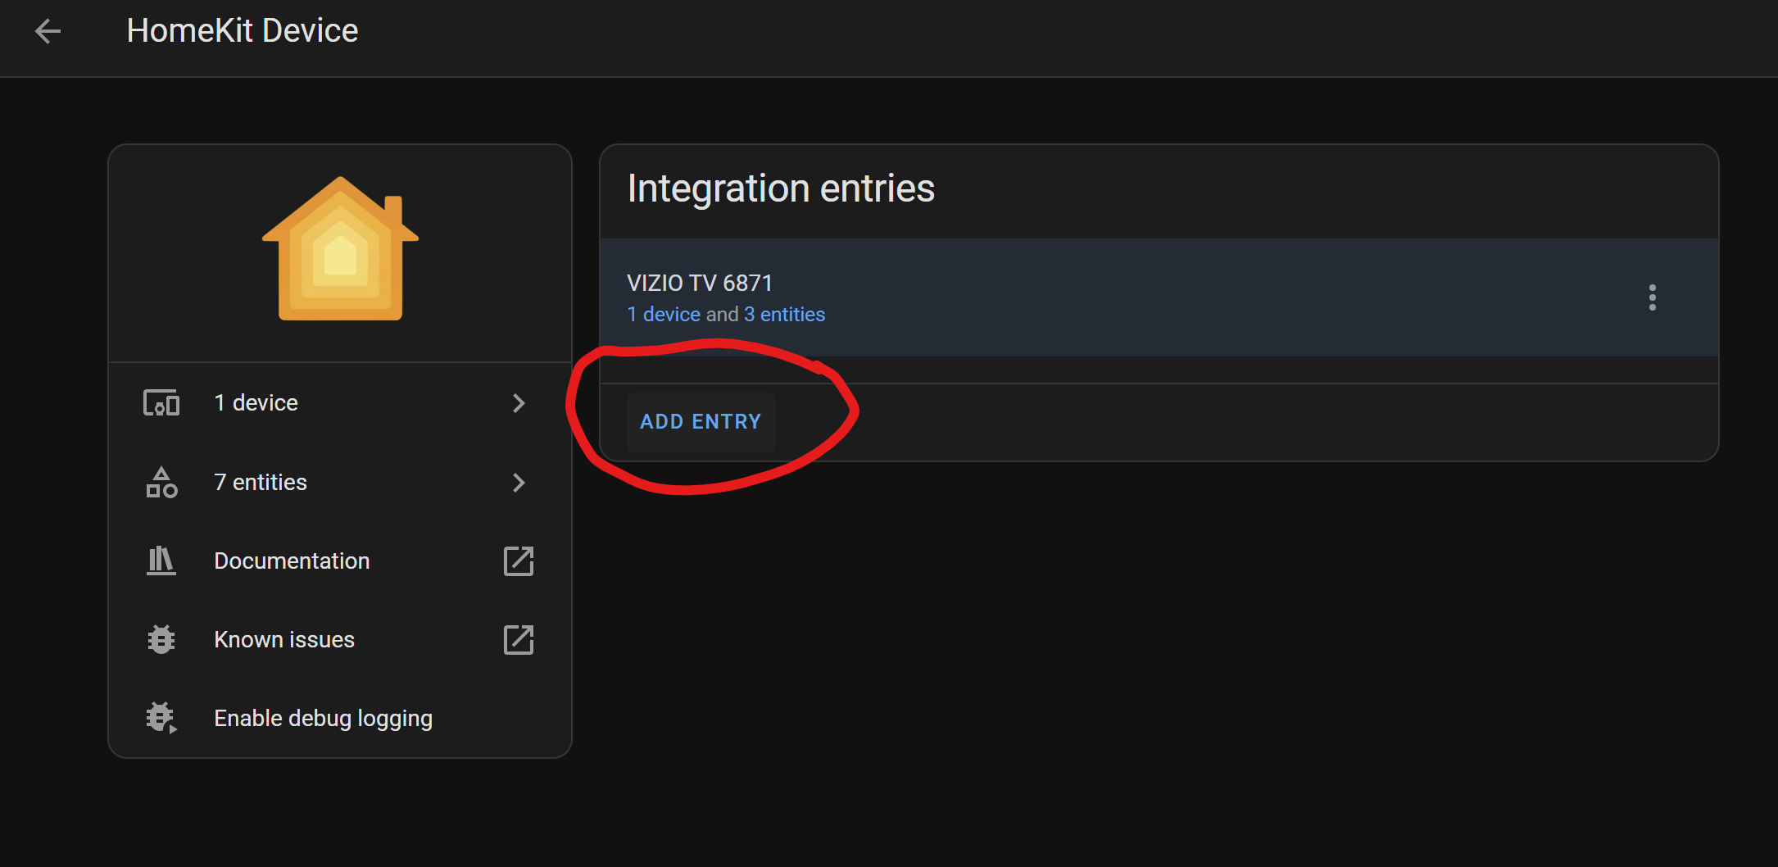This screenshot has height=867, width=1778.
Task: Open the 1 device row in sidebar
Action: (340, 403)
